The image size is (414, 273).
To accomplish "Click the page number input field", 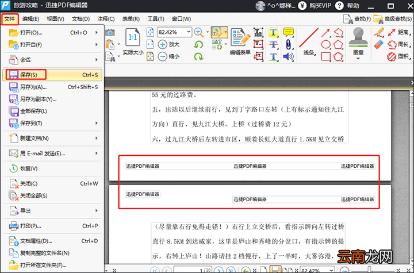I will [x=193, y=270].
